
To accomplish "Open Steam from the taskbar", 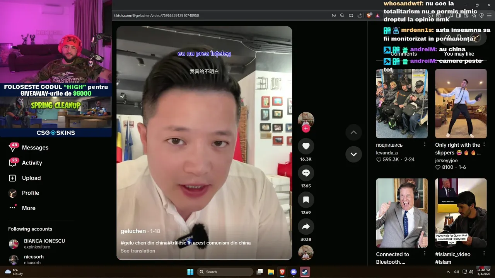I will click(305, 272).
